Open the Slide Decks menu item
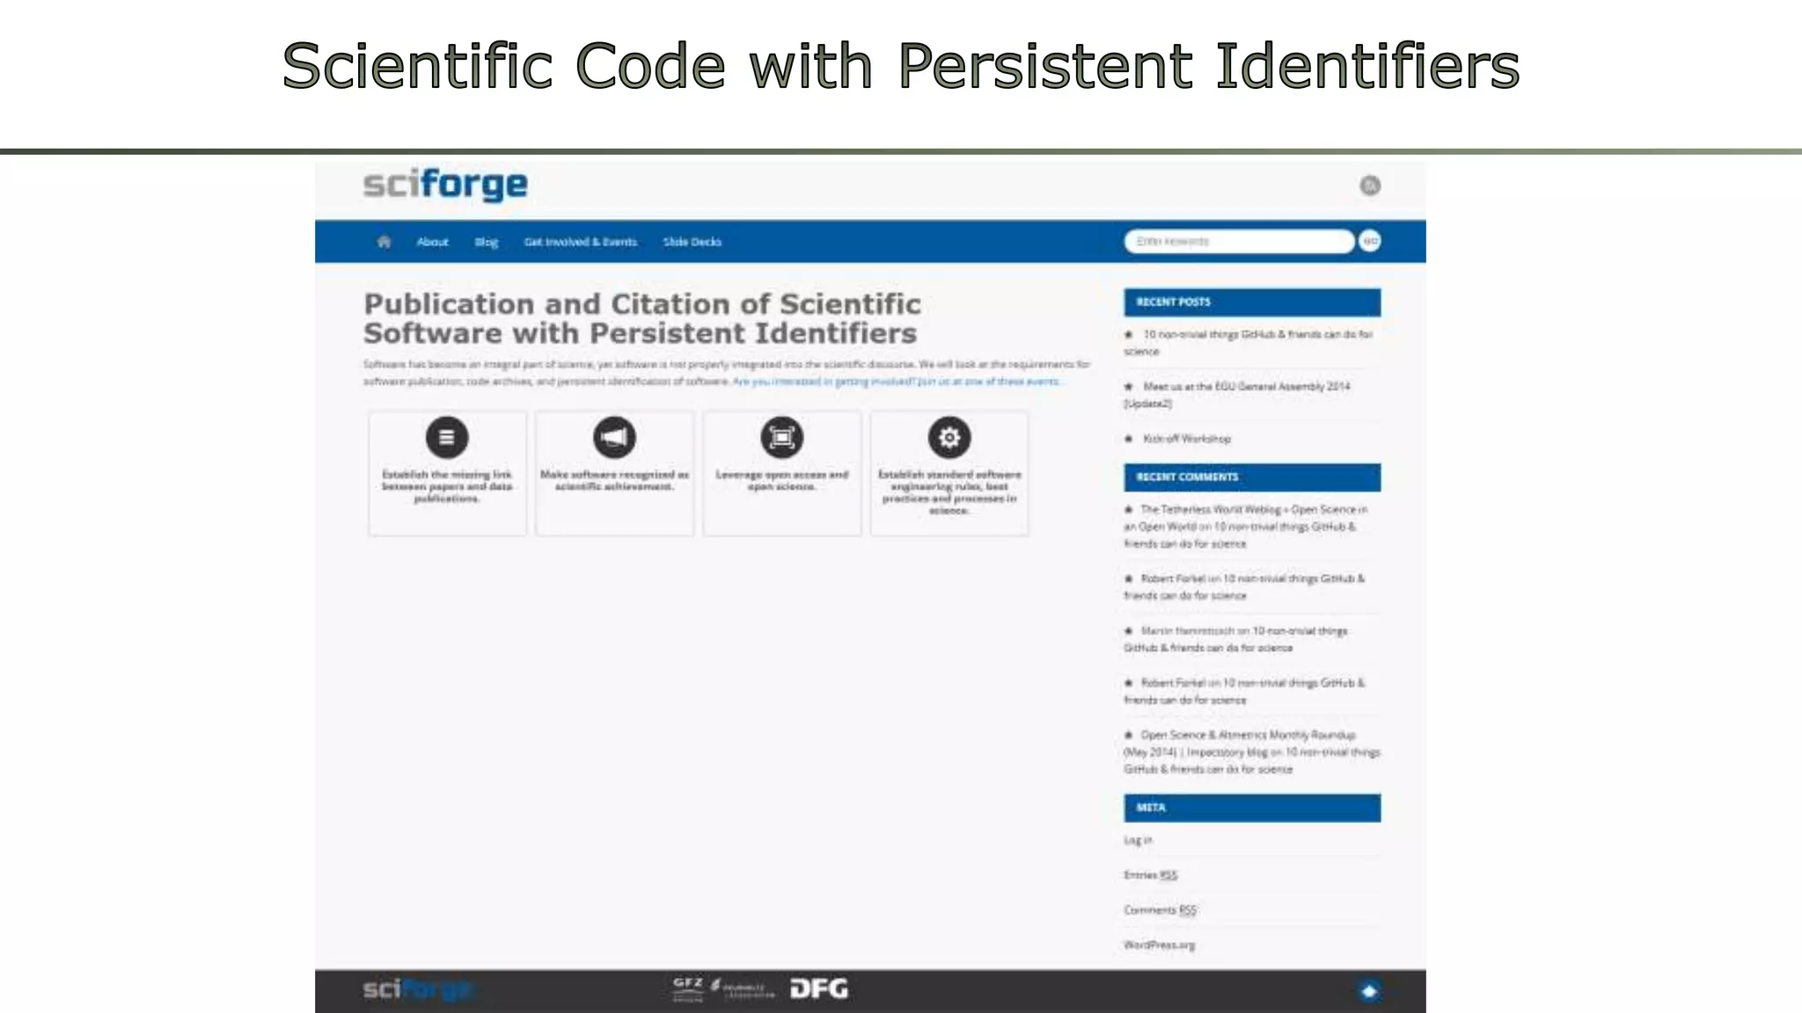This screenshot has width=1802, height=1013. click(x=692, y=242)
